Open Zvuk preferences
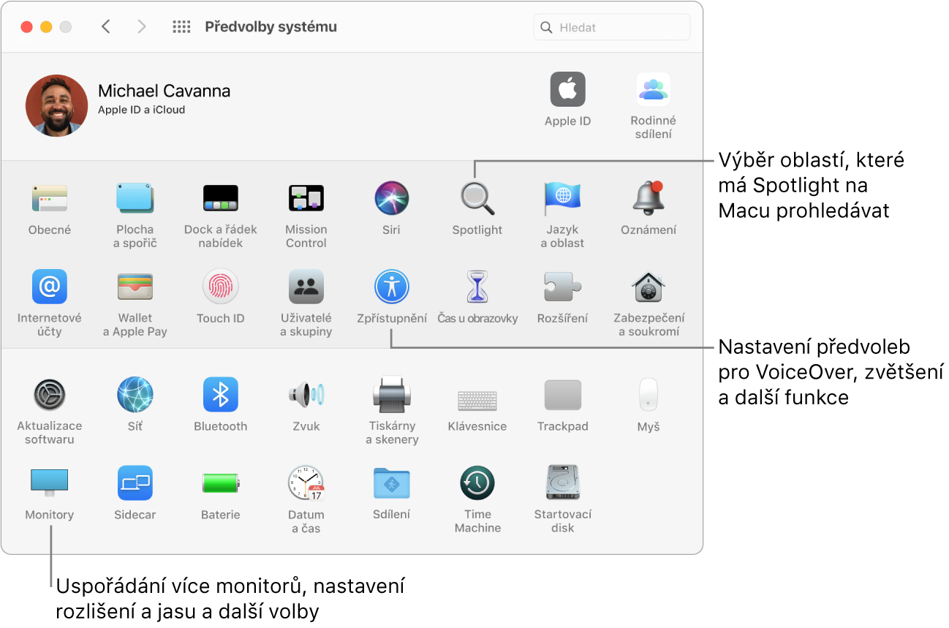Screen dimensions: 949x628 pos(306,395)
